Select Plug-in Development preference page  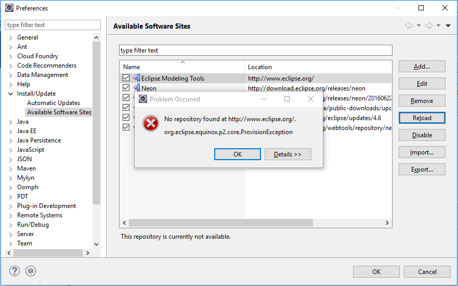click(46, 206)
